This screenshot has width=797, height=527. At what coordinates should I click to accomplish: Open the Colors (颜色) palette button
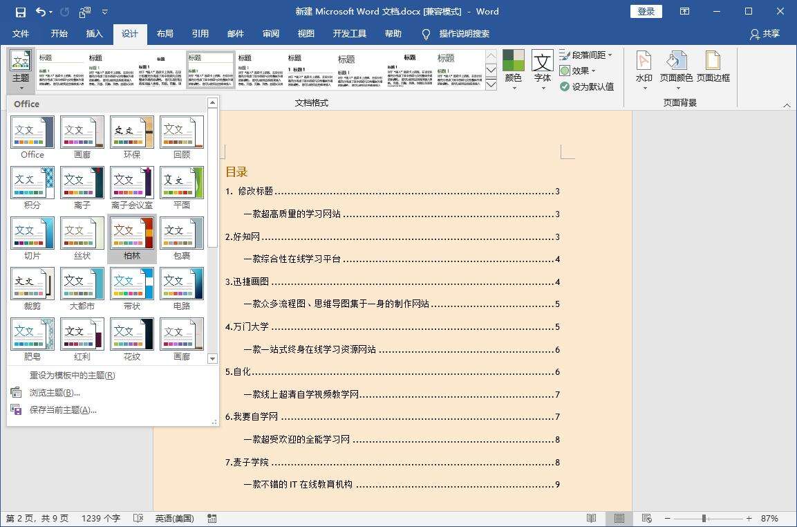click(x=514, y=71)
